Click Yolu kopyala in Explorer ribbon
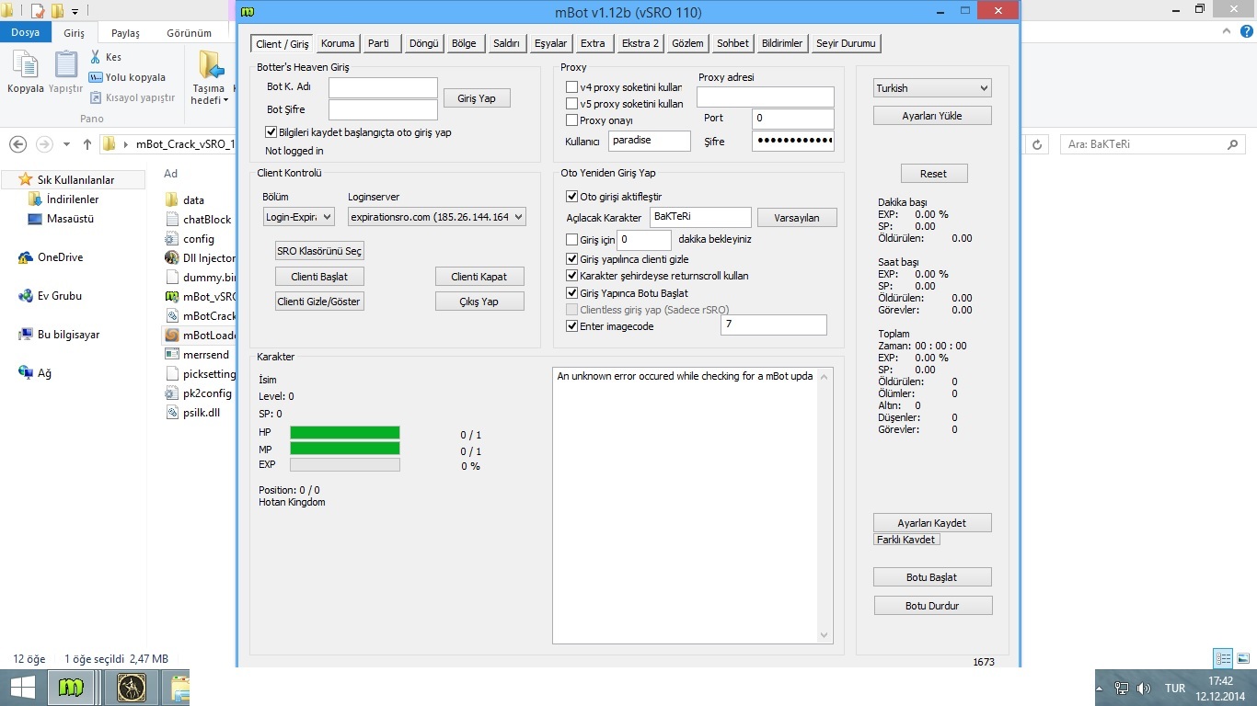This screenshot has width=1257, height=706. [127, 77]
